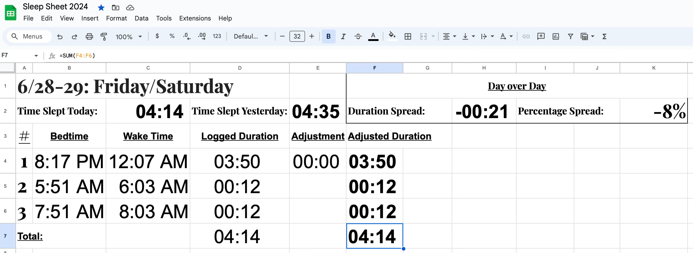Increase decimal places

pyautogui.click(x=202, y=36)
